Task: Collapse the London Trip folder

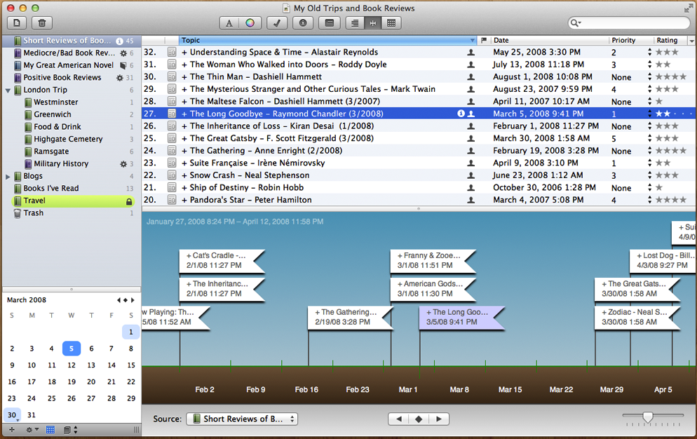Action: [8, 90]
